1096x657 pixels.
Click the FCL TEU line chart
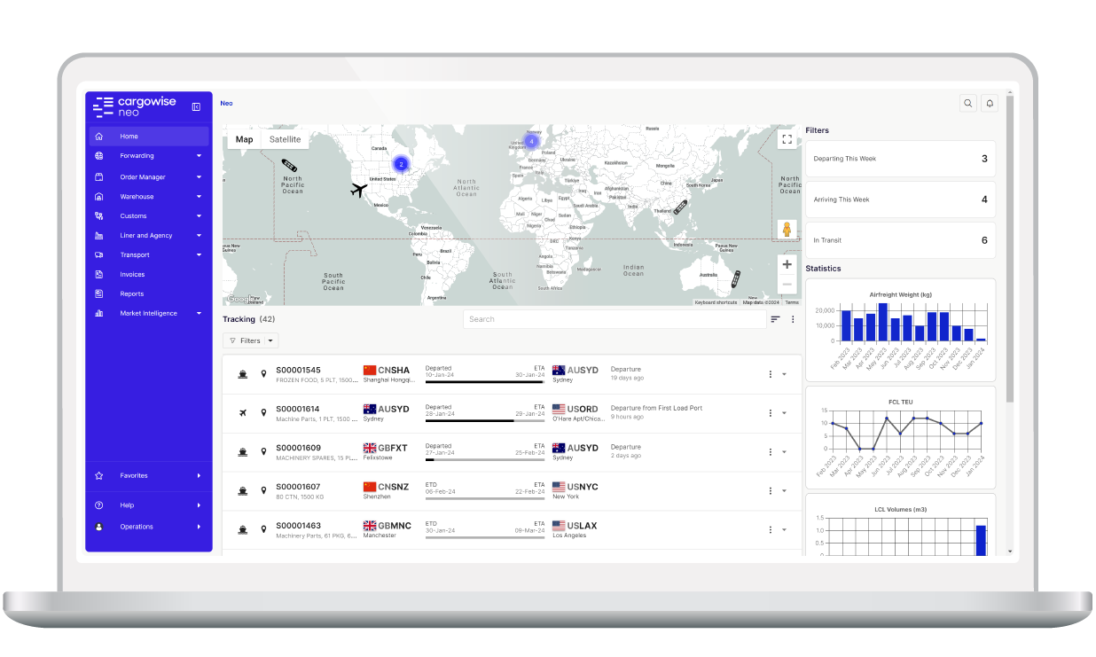click(900, 437)
